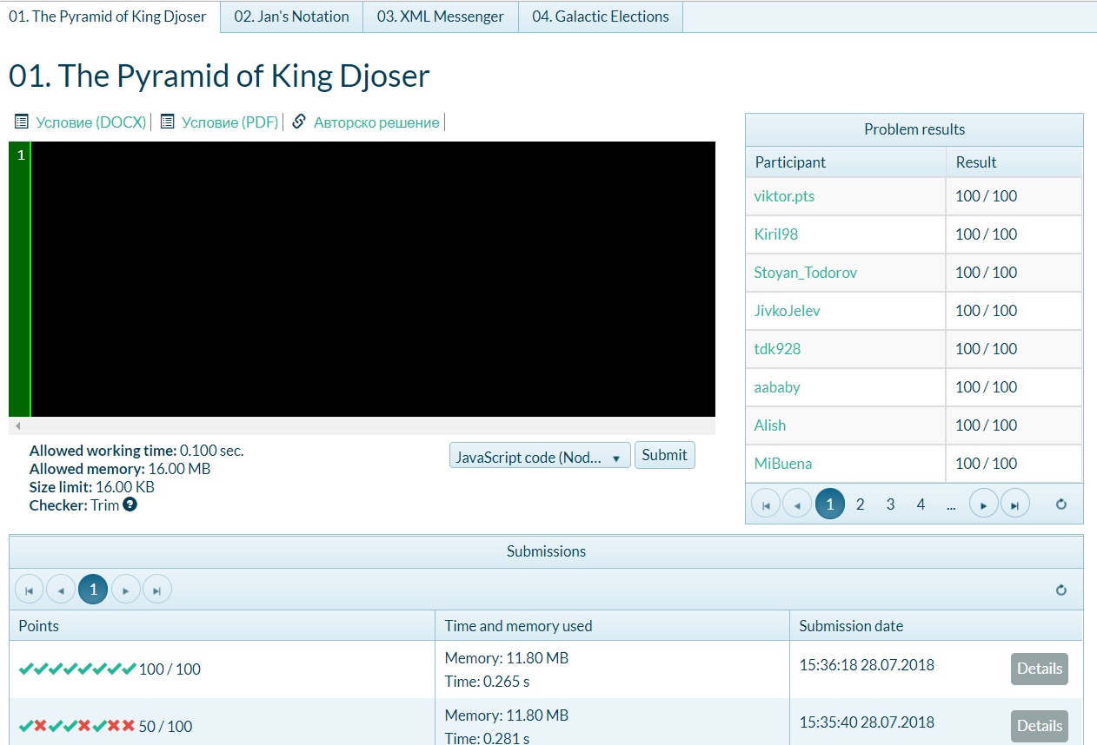Open the Условие (PDF) document icon
Viewport: 1097px width, 745px height.
(x=168, y=122)
